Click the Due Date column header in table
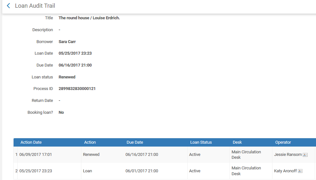This screenshot has height=180, width=316. 135,142
